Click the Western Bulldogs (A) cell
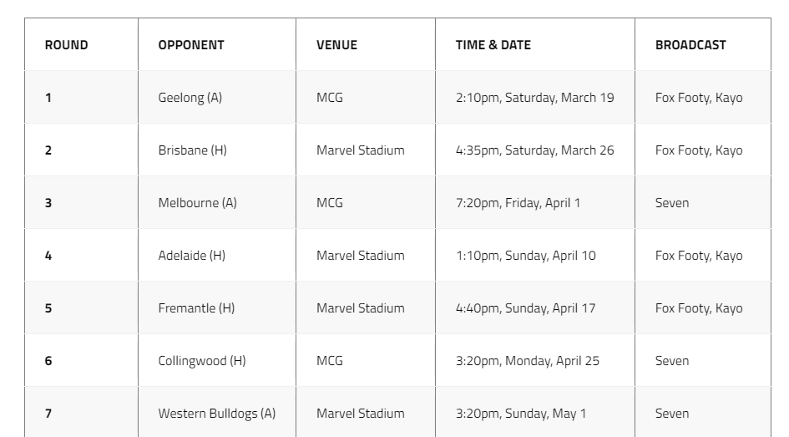This screenshot has width=789, height=437. [217, 412]
